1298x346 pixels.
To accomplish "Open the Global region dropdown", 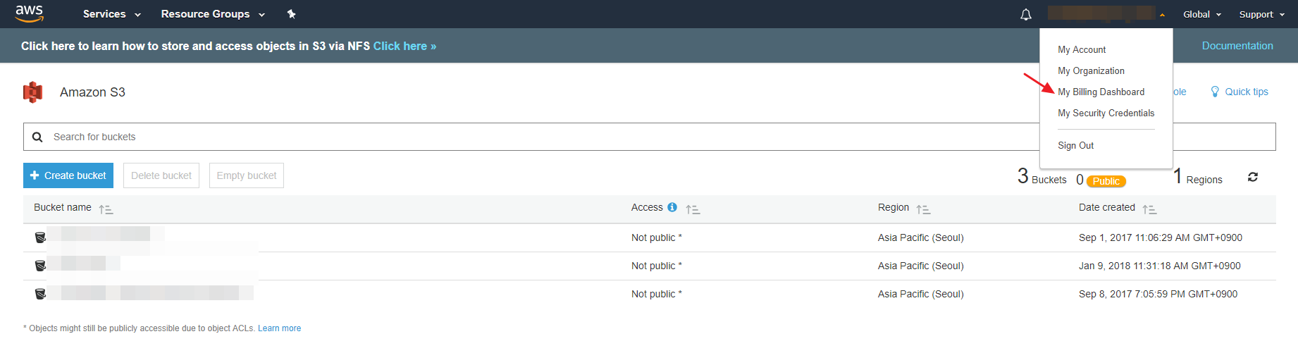I will click(x=1201, y=14).
